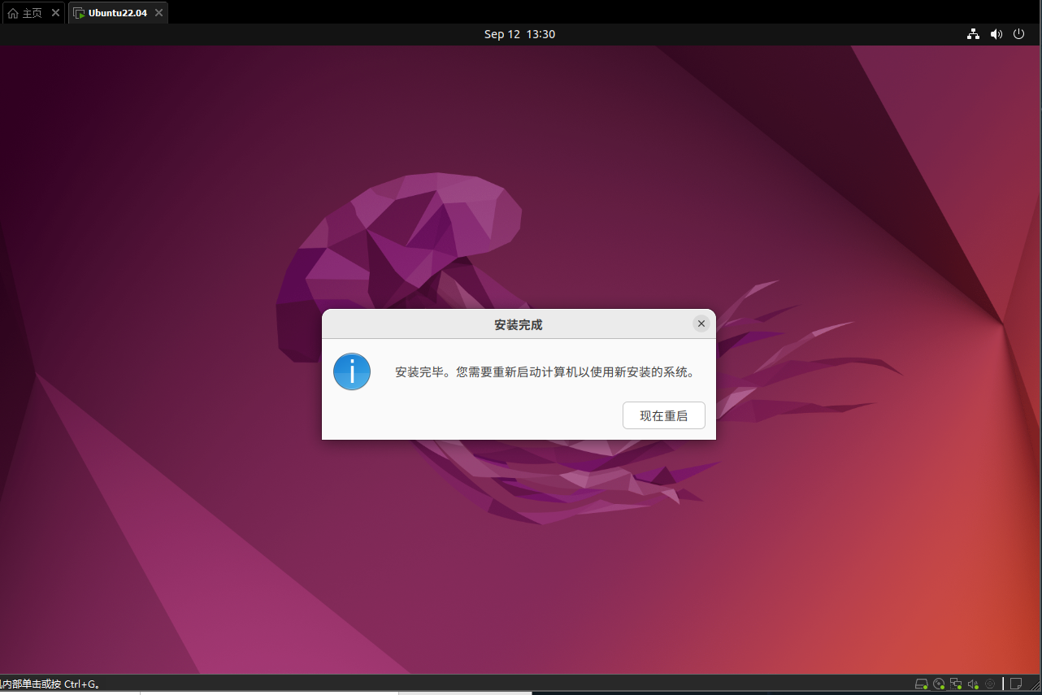Open the message log note icon

(1016, 684)
